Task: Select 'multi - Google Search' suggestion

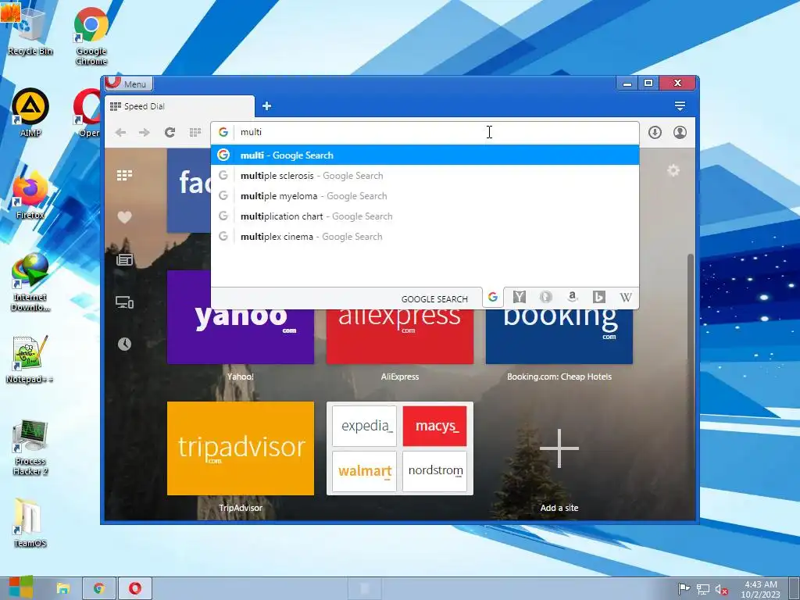Action: pyautogui.click(x=424, y=155)
